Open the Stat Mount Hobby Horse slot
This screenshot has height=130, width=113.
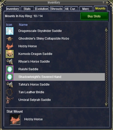tap(15, 120)
